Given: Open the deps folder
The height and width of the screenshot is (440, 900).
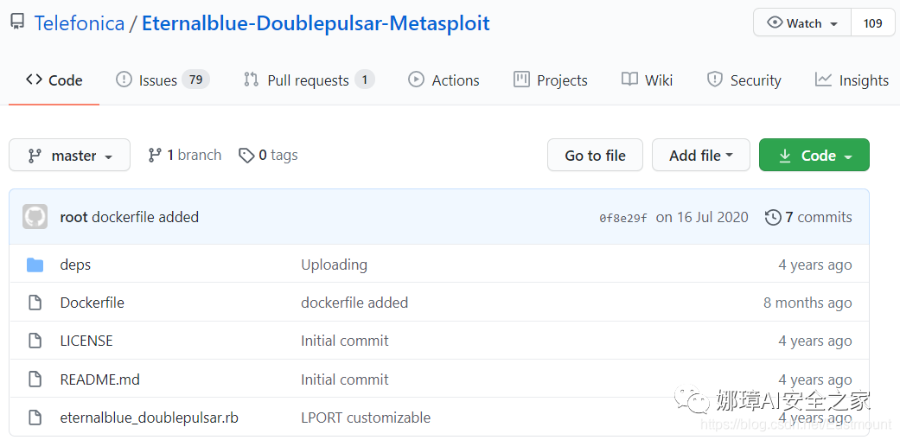Looking at the screenshot, I should click(x=75, y=265).
